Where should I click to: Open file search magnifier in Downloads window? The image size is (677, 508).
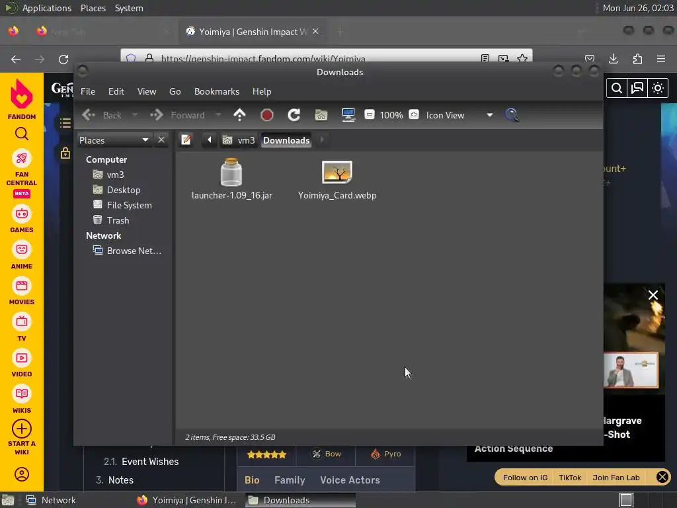(512, 115)
